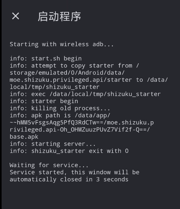Select the 'info: start.sh begin' log line
Viewport: 180px width, 209px height.
pos(46,59)
